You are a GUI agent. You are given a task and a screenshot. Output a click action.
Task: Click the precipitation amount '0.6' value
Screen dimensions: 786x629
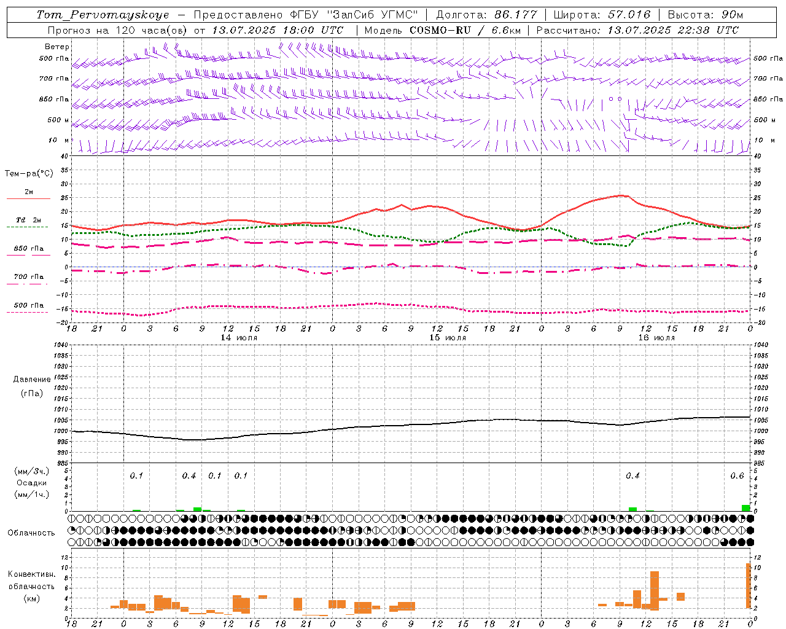(x=737, y=476)
